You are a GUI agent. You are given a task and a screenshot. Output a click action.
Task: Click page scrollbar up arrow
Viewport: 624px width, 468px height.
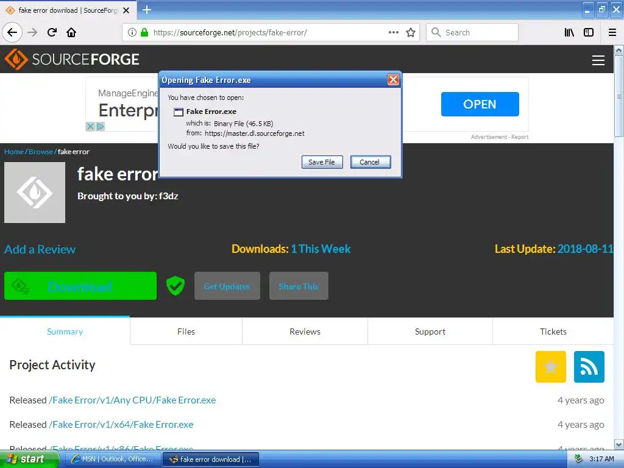click(619, 50)
